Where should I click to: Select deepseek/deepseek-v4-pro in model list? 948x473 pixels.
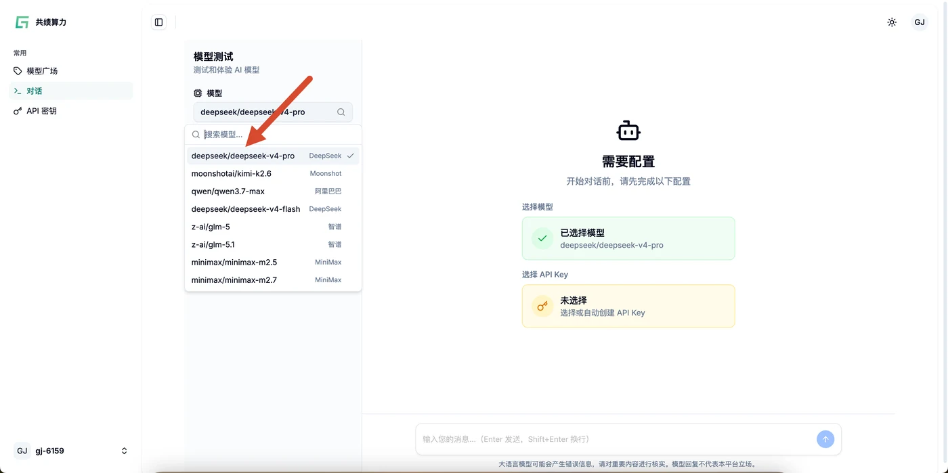pyautogui.click(x=273, y=156)
